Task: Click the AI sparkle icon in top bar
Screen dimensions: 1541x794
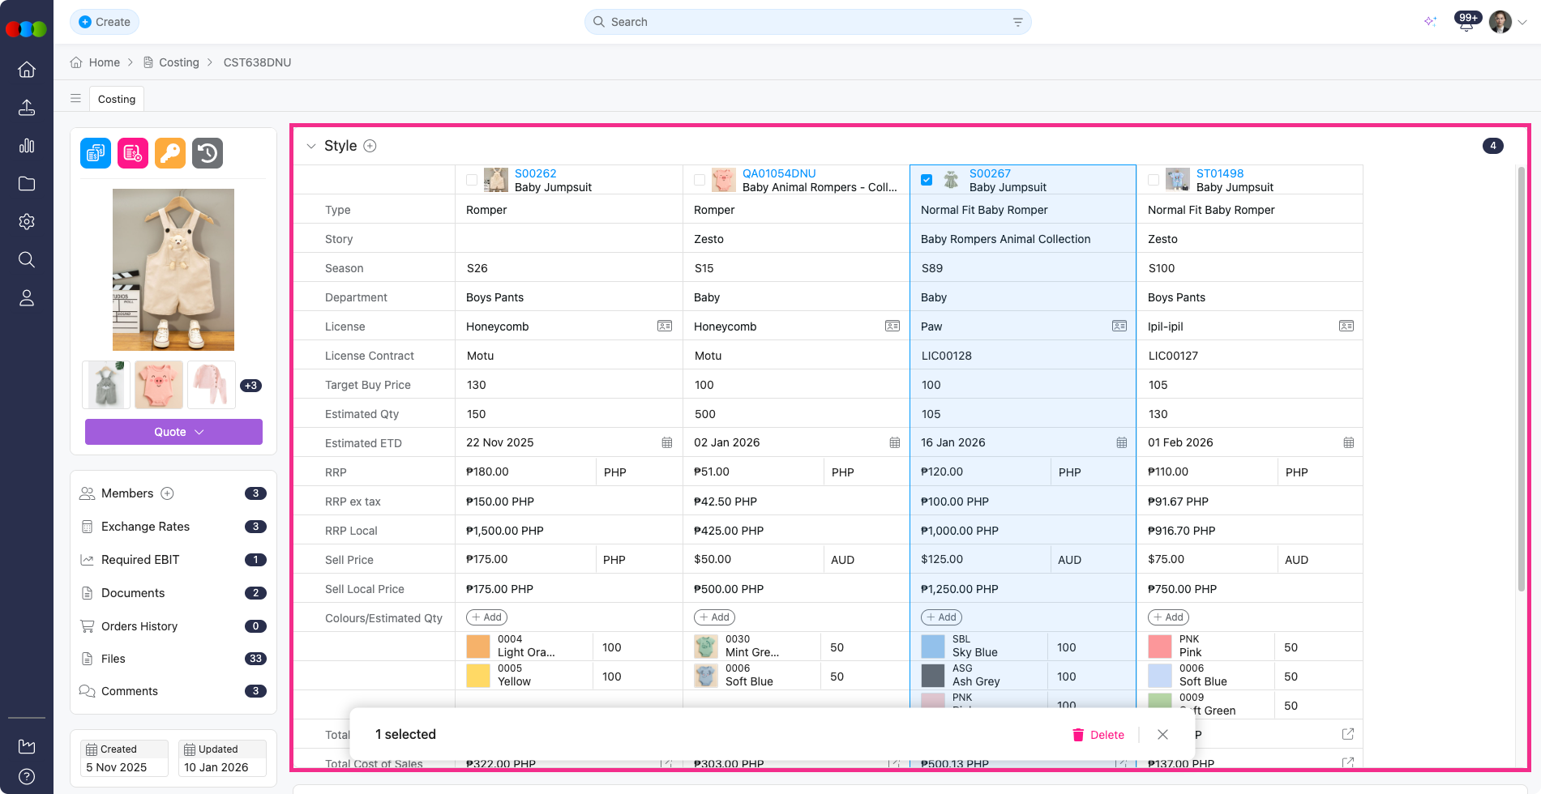Action: pyautogui.click(x=1430, y=22)
